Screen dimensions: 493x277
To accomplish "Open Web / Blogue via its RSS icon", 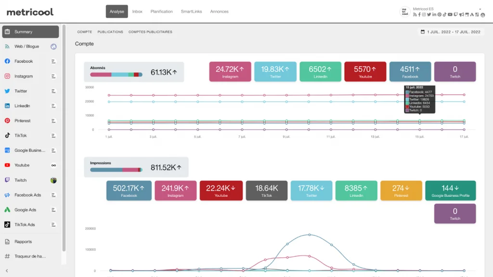I will point(7,47).
